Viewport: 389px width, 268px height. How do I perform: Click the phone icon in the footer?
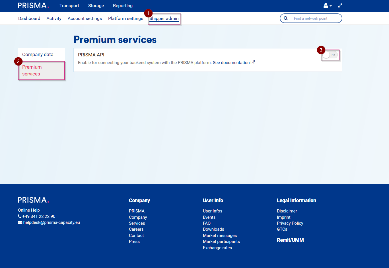point(20,216)
